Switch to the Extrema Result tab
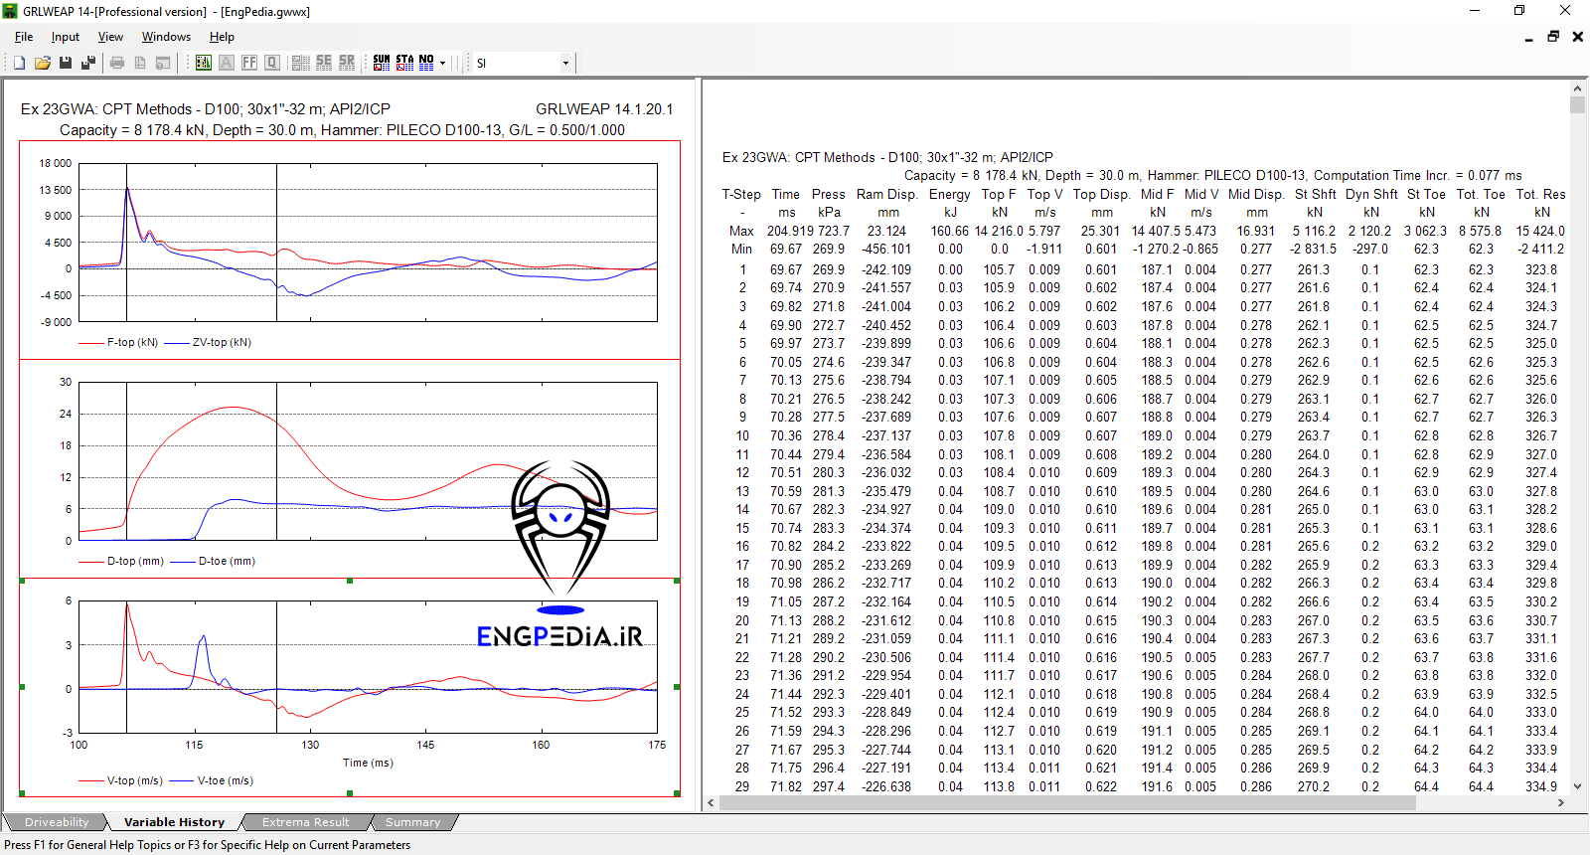Viewport: 1590px width, 855px height. coord(305,822)
